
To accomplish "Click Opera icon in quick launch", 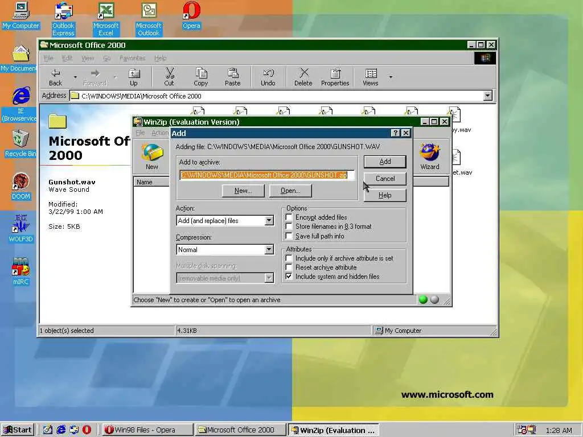I will point(87,430).
